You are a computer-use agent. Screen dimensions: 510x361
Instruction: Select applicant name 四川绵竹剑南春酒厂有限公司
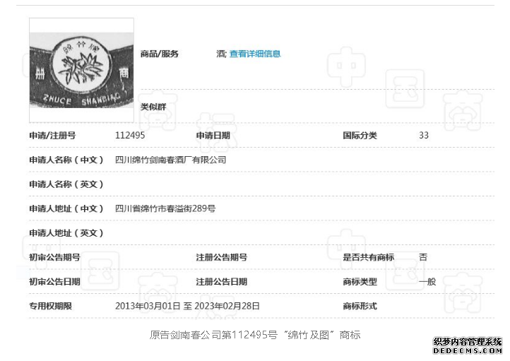[170, 160]
